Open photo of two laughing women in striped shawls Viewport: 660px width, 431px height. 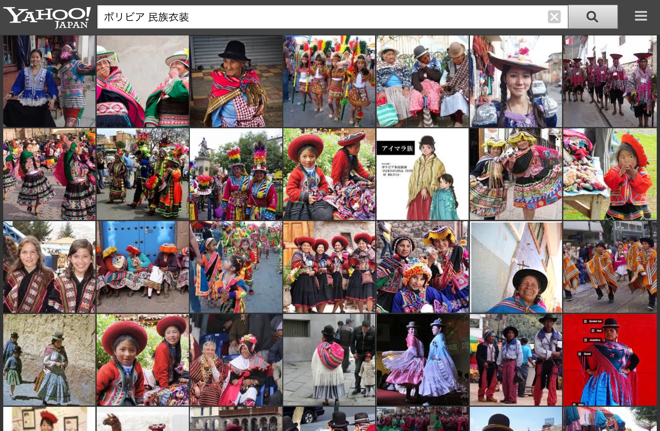click(142, 81)
